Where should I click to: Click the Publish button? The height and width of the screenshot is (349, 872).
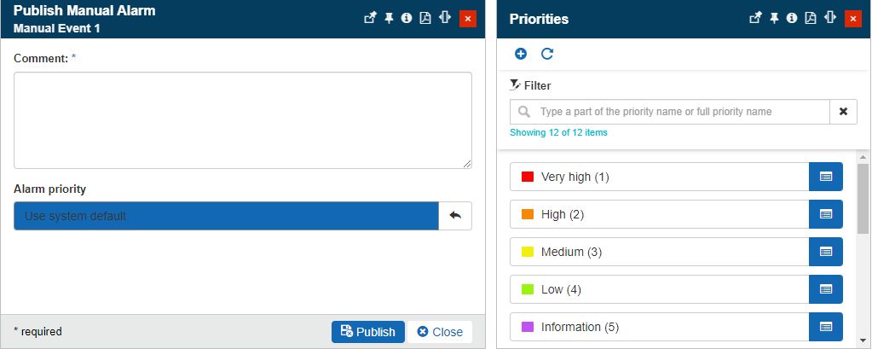click(x=367, y=332)
